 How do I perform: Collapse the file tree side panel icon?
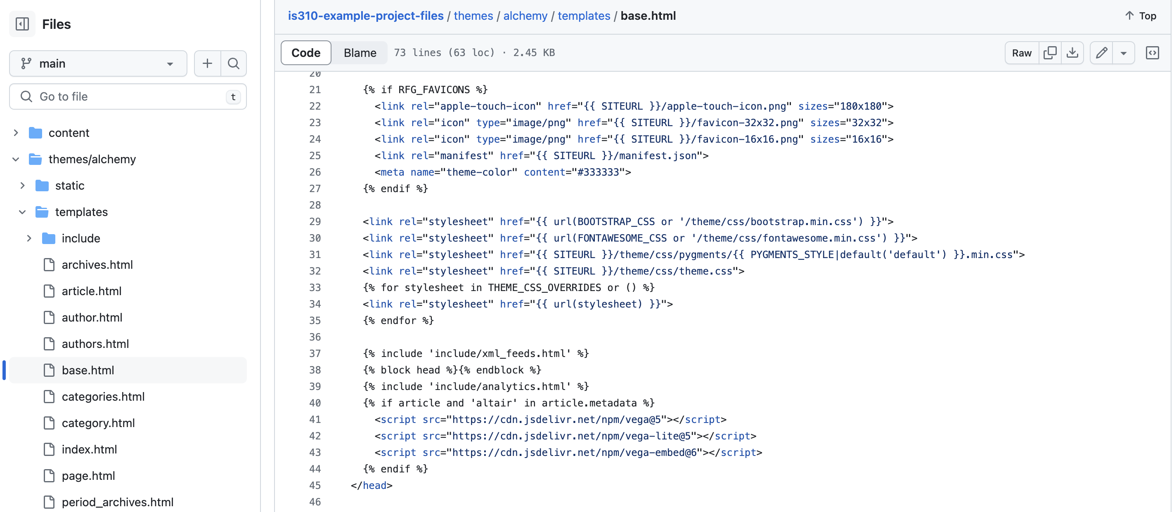22,23
